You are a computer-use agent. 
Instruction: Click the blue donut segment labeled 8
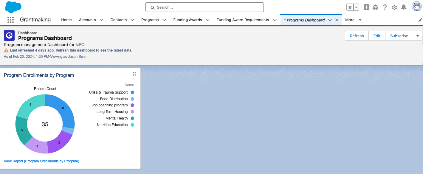(63, 108)
